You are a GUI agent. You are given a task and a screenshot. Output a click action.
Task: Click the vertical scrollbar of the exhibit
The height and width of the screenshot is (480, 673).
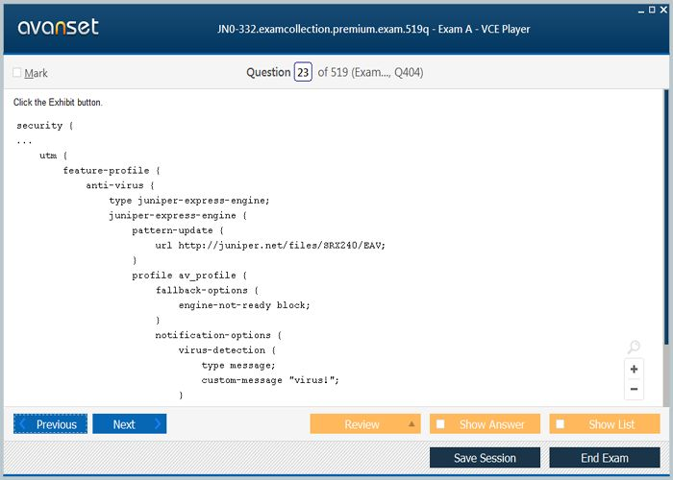pos(665,240)
